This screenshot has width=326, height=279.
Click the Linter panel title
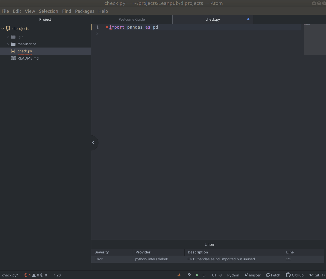(x=209, y=245)
